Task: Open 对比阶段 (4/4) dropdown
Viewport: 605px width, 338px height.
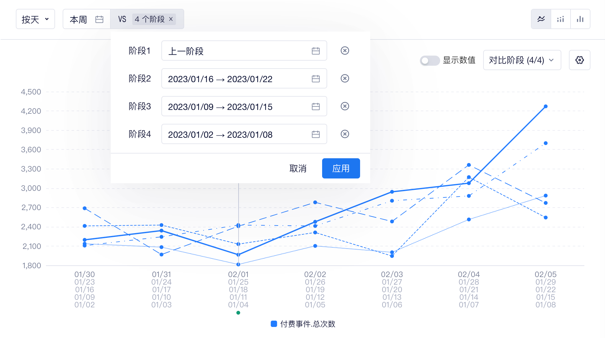Action: tap(522, 60)
